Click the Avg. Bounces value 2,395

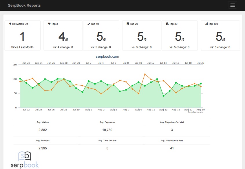[x=43, y=148]
